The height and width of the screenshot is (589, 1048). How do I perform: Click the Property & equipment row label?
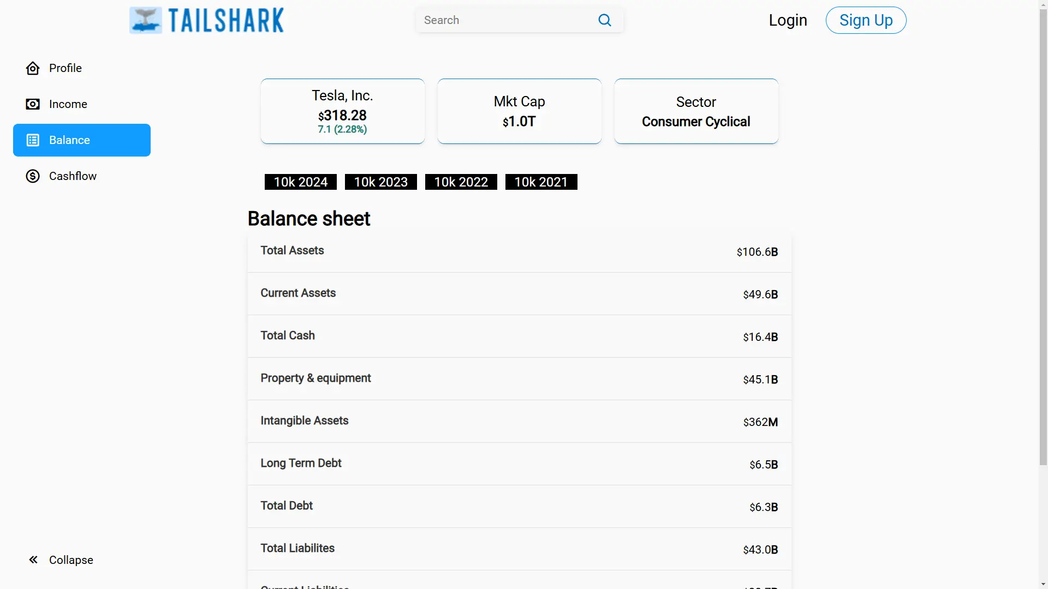tap(315, 378)
